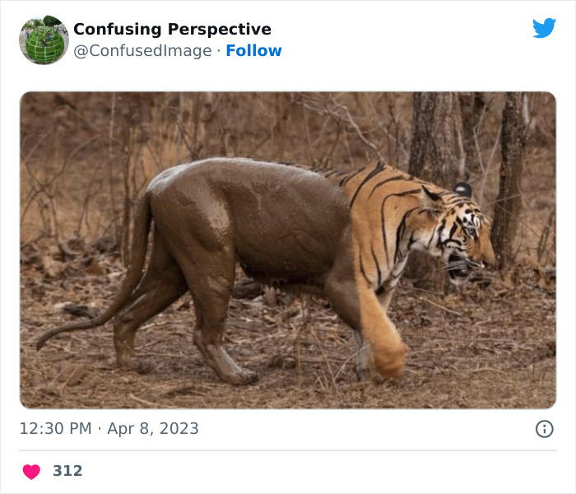Click the Twitter bird logo
This screenshot has width=576, height=494.
[x=544, y=28]
